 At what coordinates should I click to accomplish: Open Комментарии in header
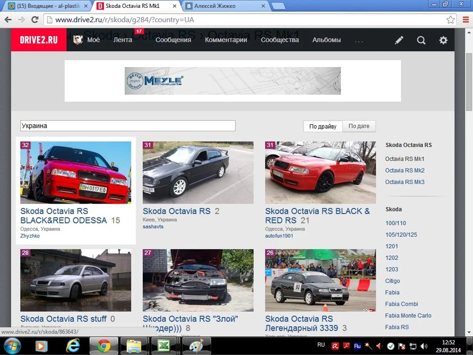226,40
